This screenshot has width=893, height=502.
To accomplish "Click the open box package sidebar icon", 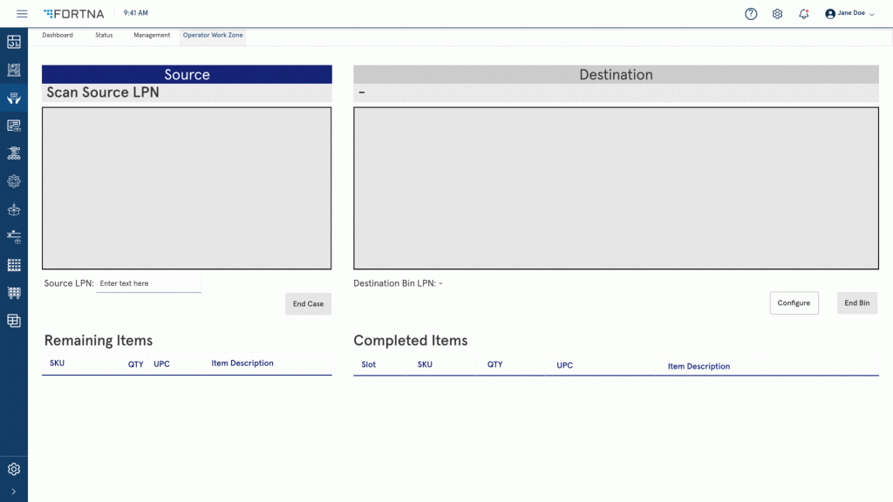I will pyautogui.click(x=14, y=209).
